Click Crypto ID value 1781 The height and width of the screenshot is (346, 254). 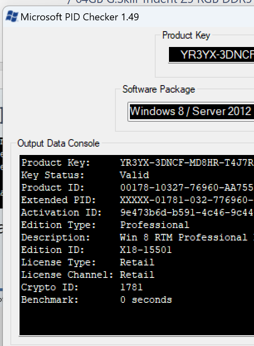click(x=132, y=287)
